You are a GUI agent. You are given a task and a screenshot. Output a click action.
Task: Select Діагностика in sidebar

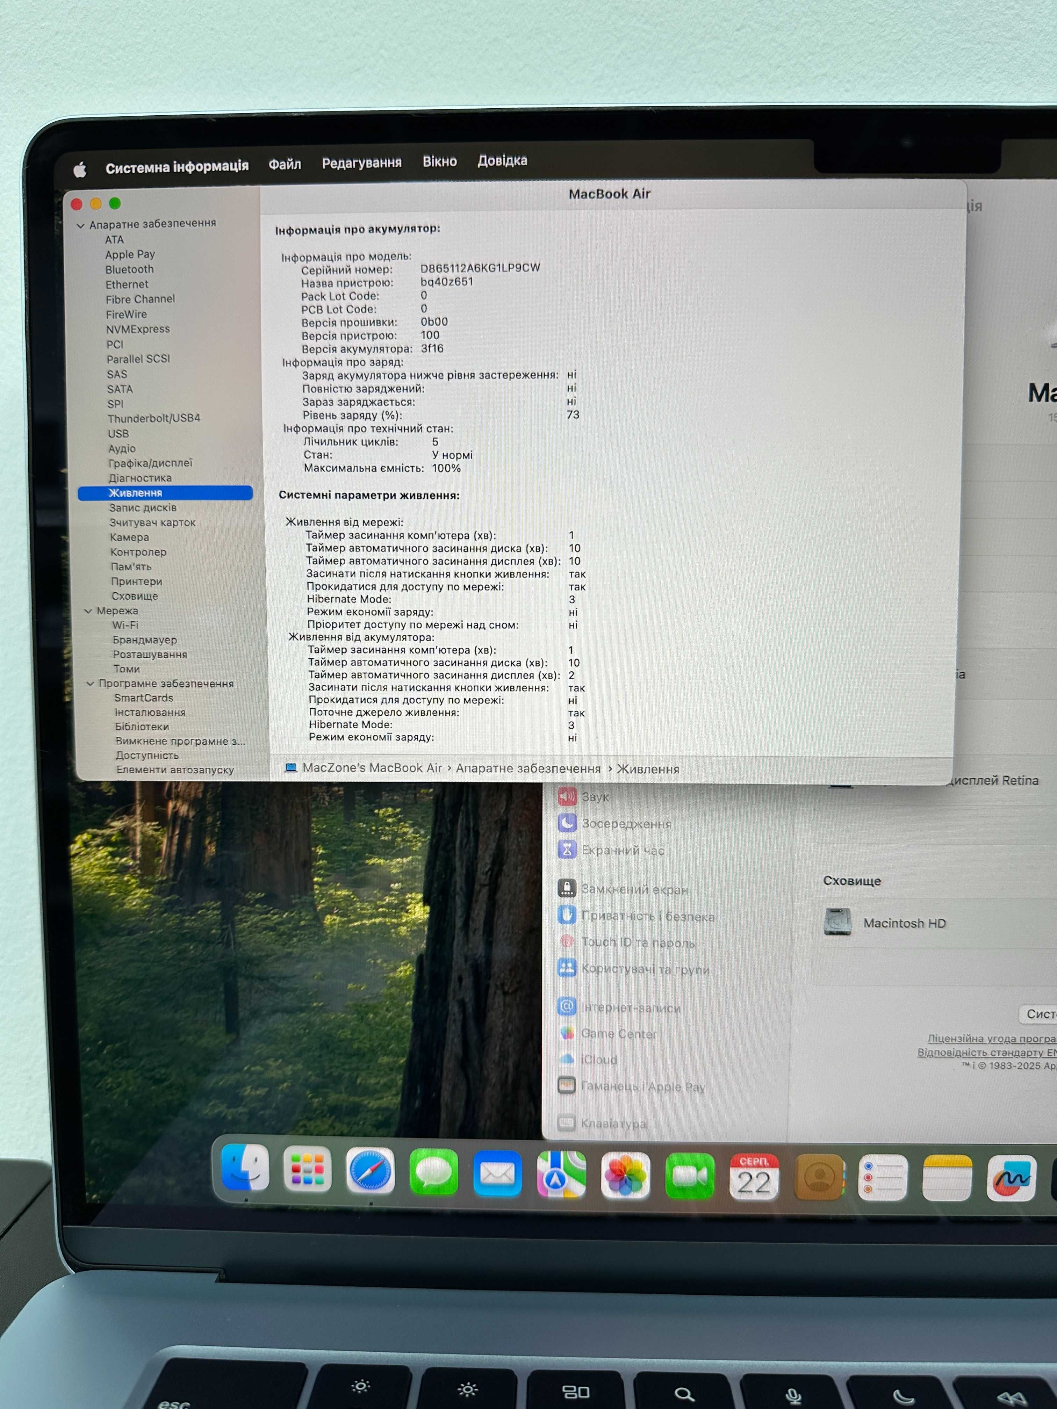click(140, 478)
